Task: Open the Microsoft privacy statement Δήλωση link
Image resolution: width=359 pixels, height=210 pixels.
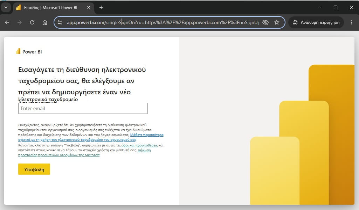Action: (x=84, y=153)
